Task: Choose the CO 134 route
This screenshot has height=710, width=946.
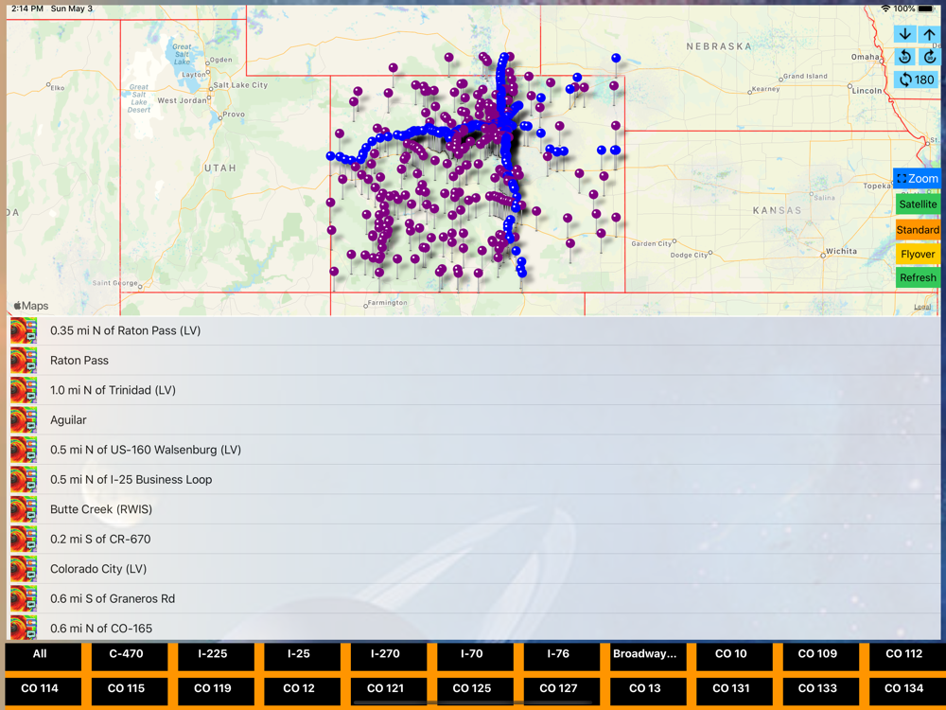Action: pos(907,691)
